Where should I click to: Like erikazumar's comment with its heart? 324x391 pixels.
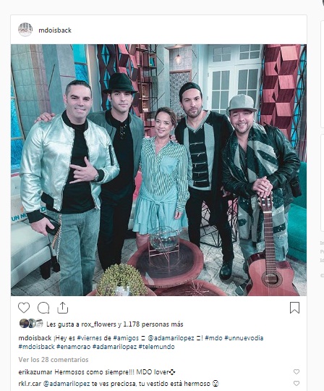(x=297, y=371)
